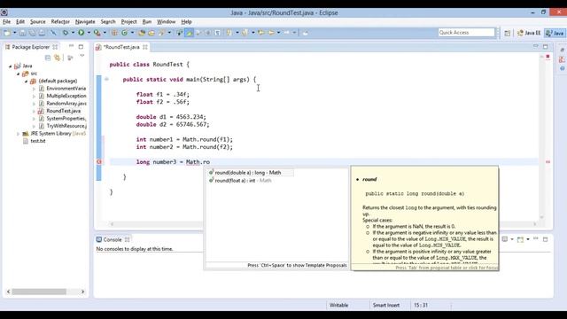
Task: Click inside the Quick Access field
Action: [x=466, y=33]
